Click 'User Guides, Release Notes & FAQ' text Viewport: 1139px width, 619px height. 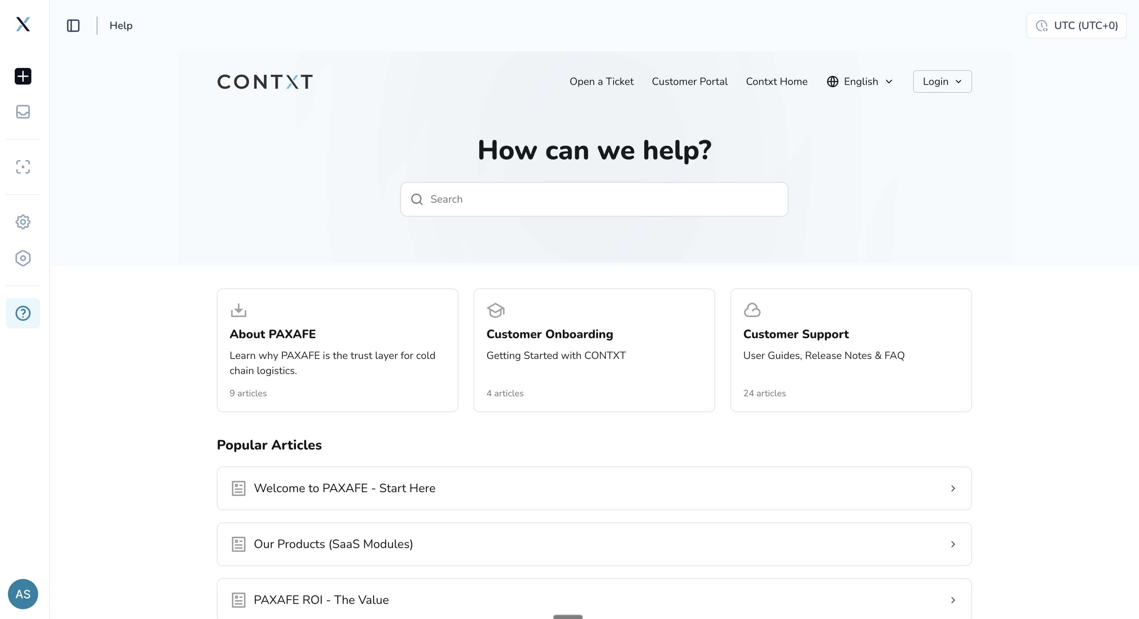(x=824, y=356)
